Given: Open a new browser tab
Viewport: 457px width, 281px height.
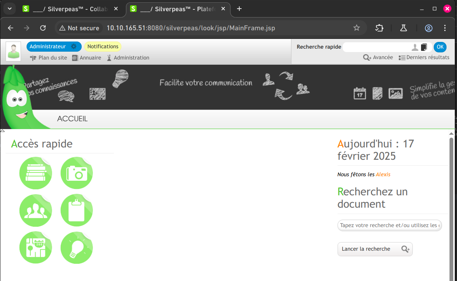Looking at the screenshot, I should pyautogui.click(x=239, y=9).
